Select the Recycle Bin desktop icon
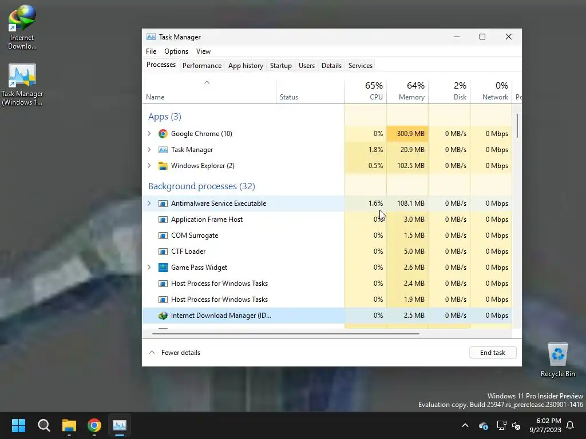The image size is (586, 439). (x=557, y=360)
